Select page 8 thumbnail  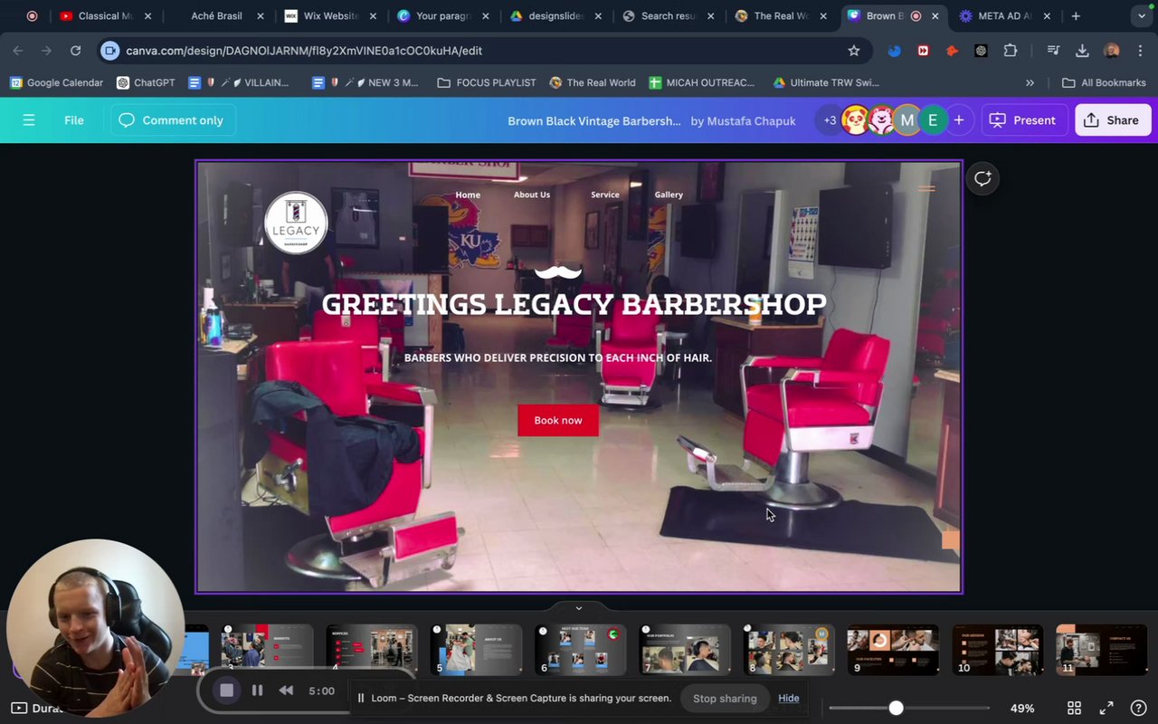(x=789, y=649)
